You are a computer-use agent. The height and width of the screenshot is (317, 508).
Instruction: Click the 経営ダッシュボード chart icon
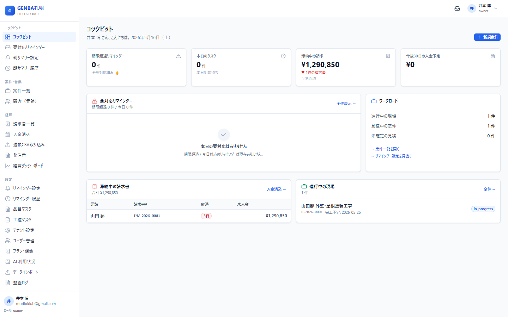click(x=8, y=166)
